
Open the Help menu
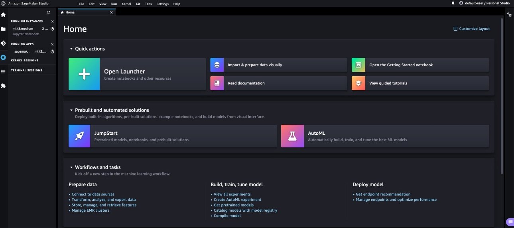tap(177, 4)
